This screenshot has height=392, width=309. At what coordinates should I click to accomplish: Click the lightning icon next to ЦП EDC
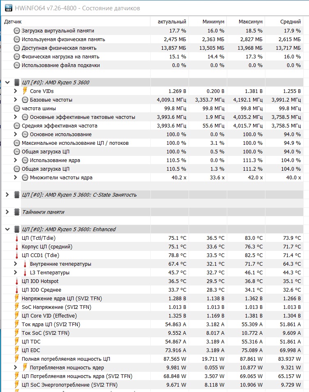click(17, 350)
